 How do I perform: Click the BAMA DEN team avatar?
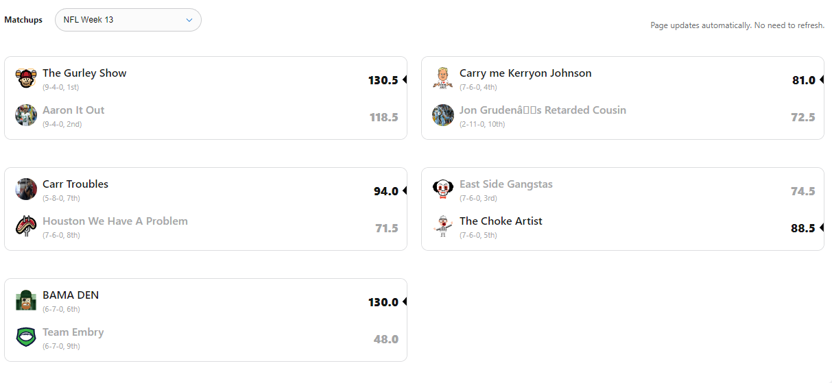[x=26, y=300]
